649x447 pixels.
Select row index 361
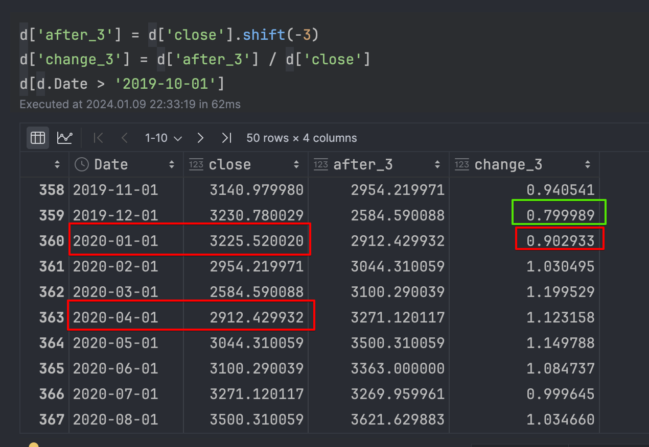pos(52,266)
